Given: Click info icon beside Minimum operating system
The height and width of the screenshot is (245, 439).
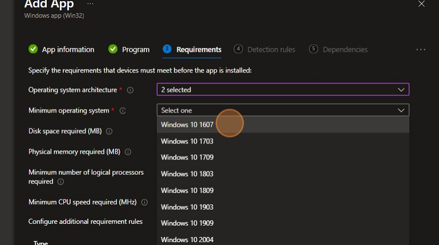Looking at the screenshot, I should coord(123,111).
